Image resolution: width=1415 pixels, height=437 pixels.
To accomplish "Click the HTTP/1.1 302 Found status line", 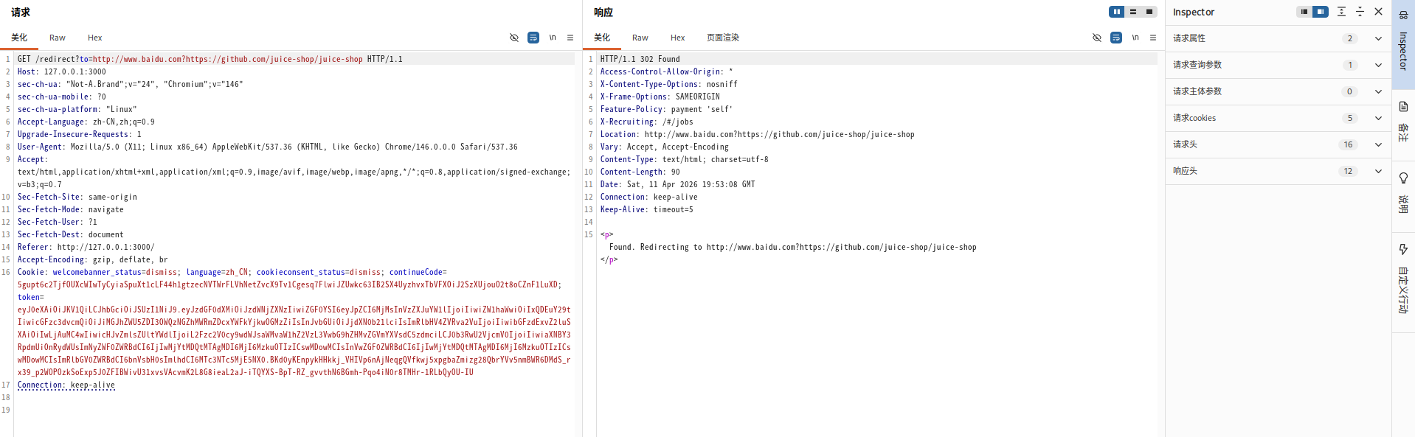I will (x=640, y=59).
